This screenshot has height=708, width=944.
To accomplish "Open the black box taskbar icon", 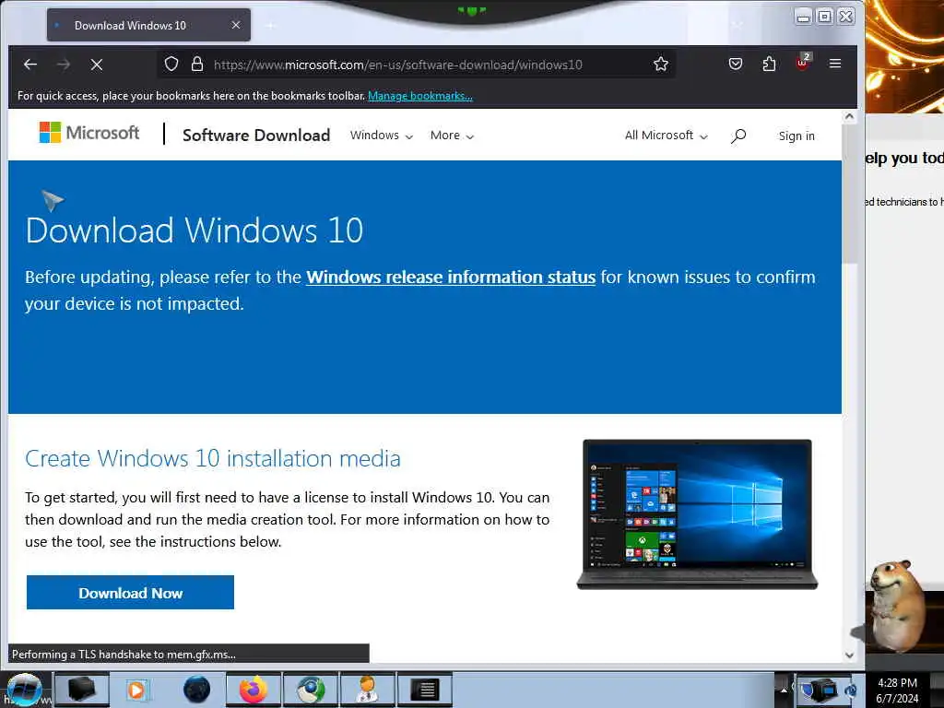I will coord(81,690).
